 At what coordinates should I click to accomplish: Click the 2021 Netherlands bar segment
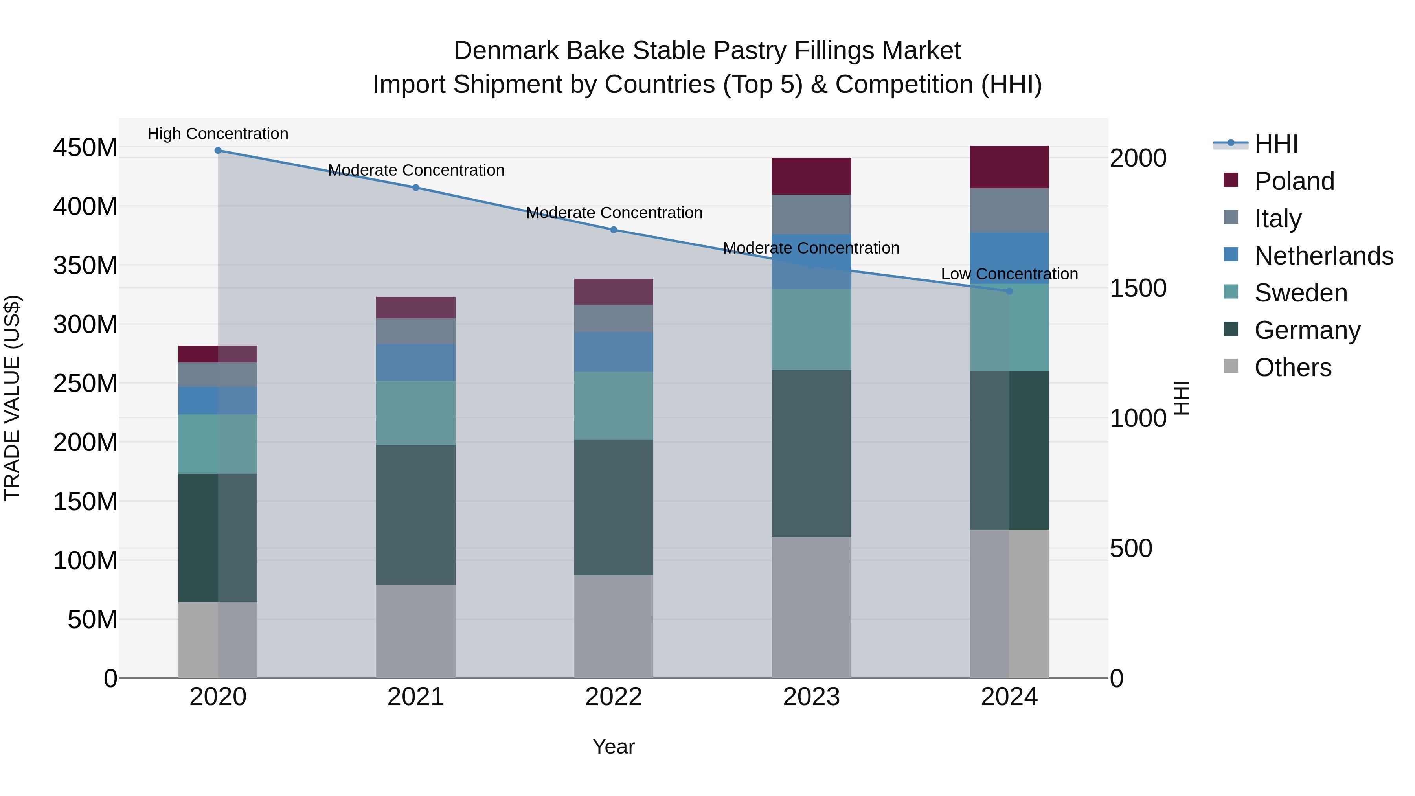(x=416, y=363)
